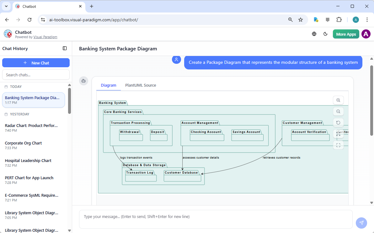
Task: Open the Visual Paradigm link
Action: [45, 37]
